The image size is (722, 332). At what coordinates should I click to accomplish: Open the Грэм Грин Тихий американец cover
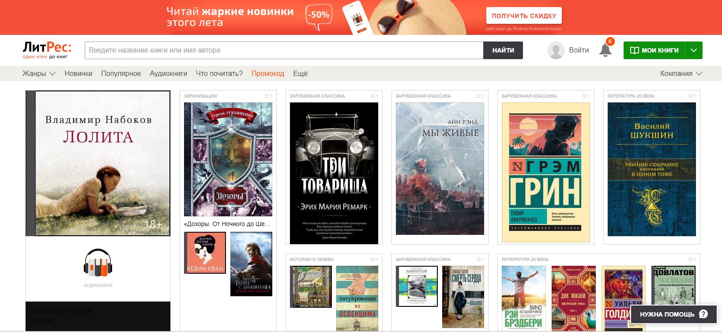546,173
